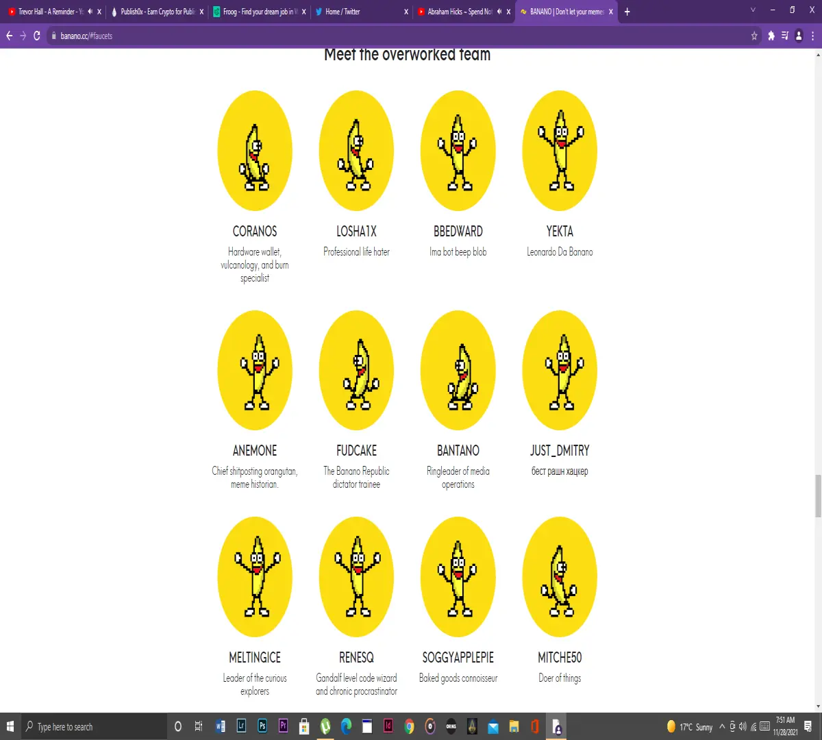Open a new browser tab

[627, 12]
